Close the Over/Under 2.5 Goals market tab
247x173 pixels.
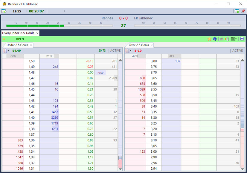click(37, 33)
